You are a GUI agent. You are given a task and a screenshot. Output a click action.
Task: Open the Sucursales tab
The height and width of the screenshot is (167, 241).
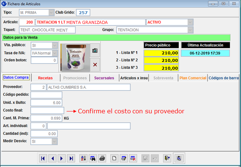click(x=104, y=78)
